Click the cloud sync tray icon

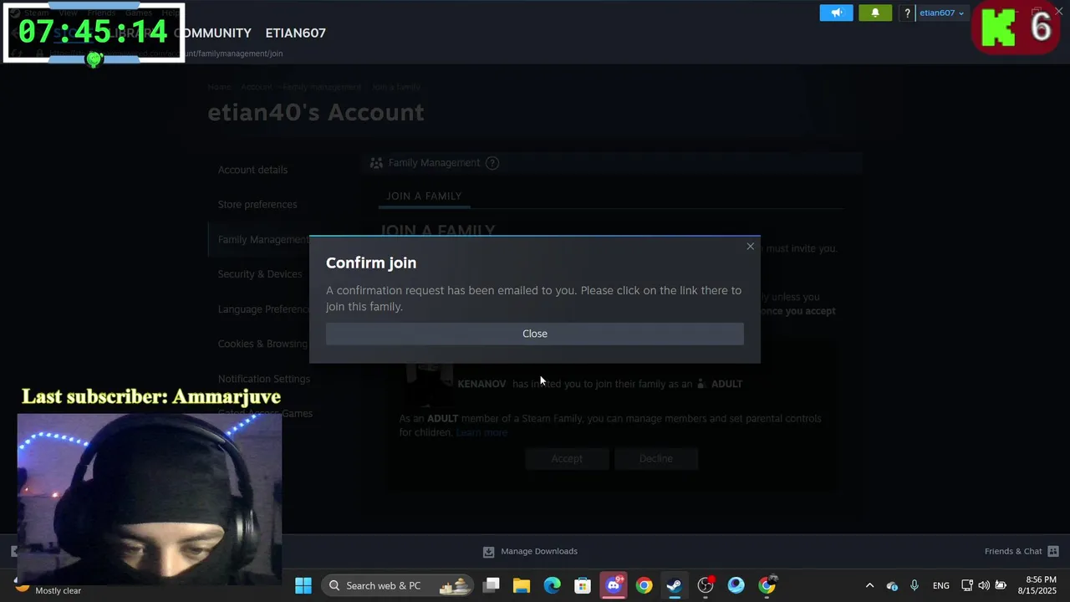click(892, 585)
